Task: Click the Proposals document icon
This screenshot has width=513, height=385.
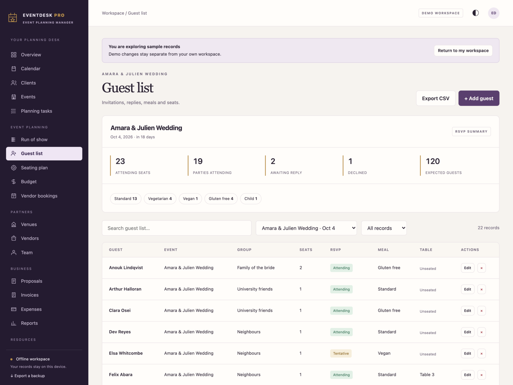Action: 14,281
